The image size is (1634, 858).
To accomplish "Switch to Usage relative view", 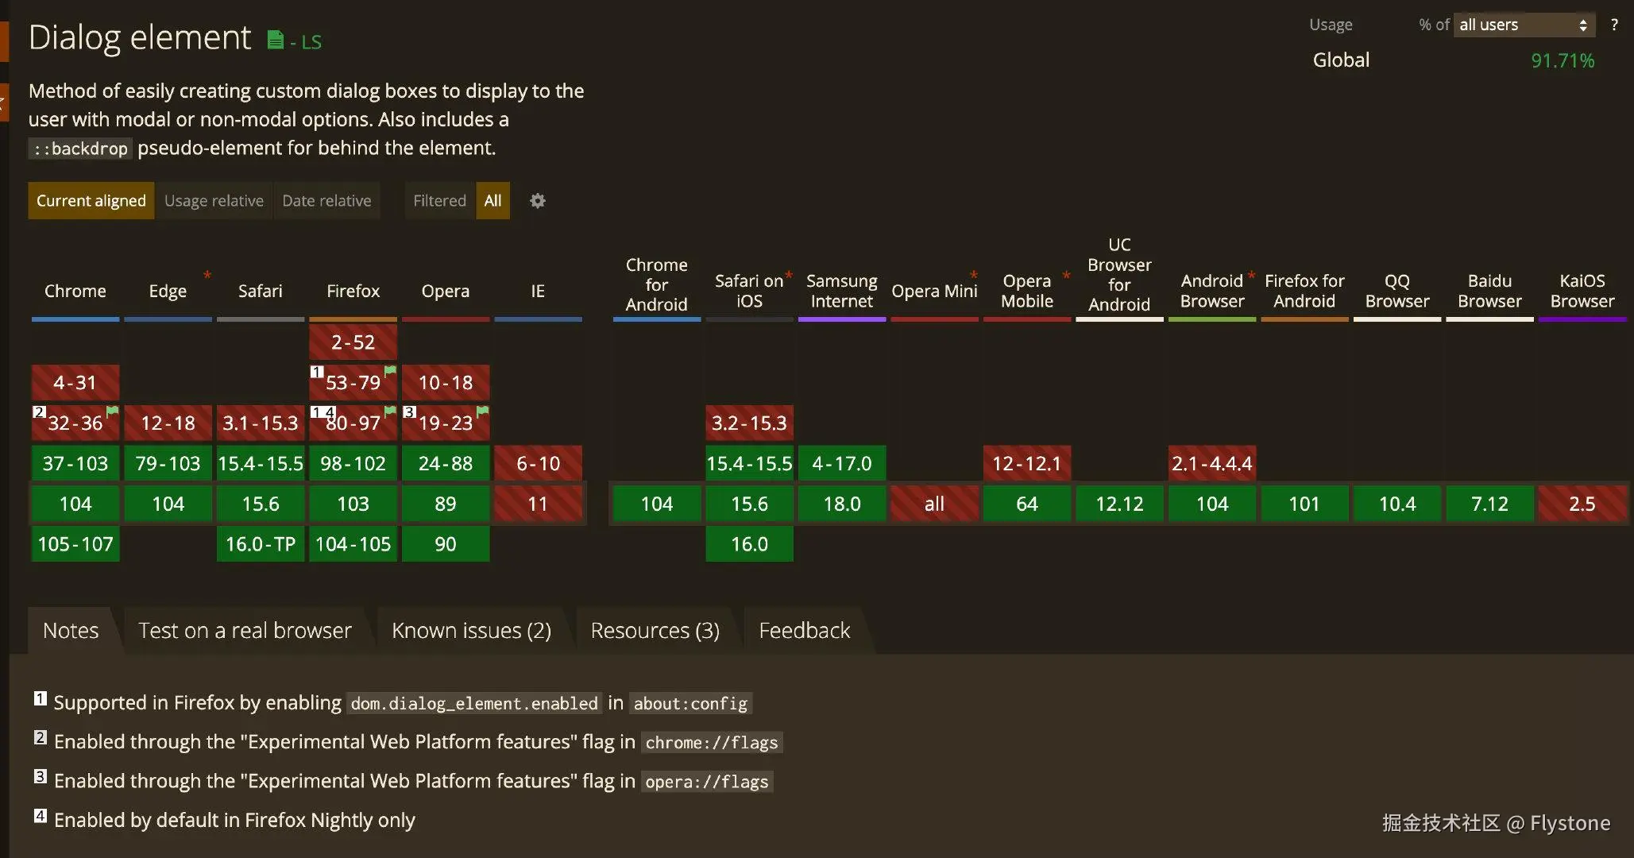I will [214, 201].
